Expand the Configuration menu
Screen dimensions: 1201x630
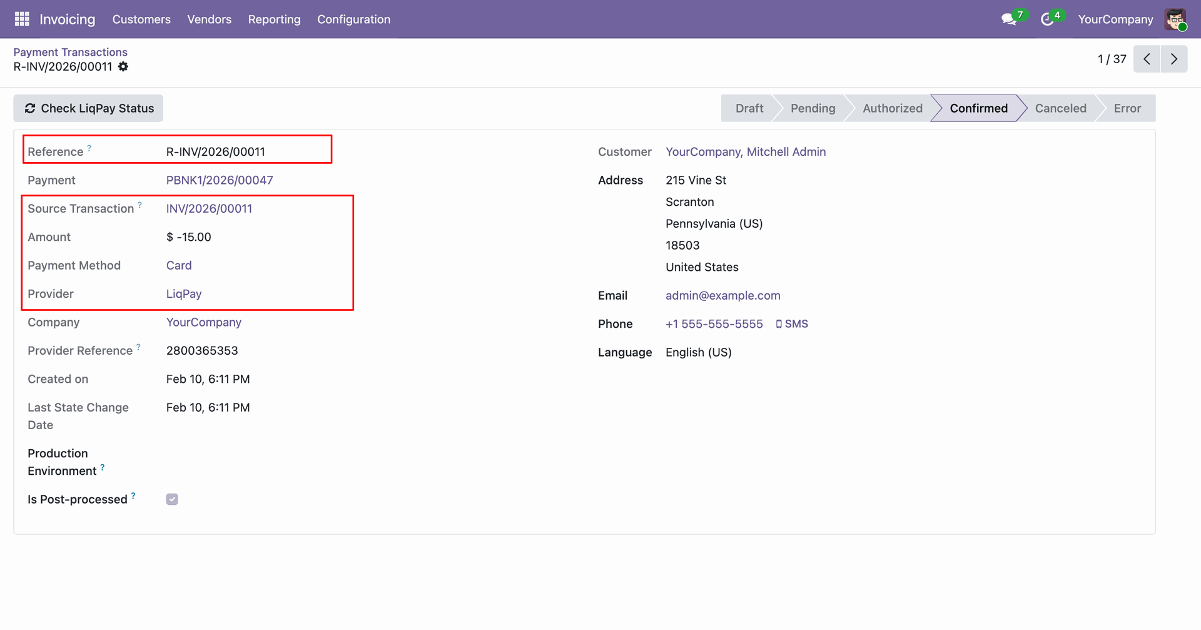point(353,19)
